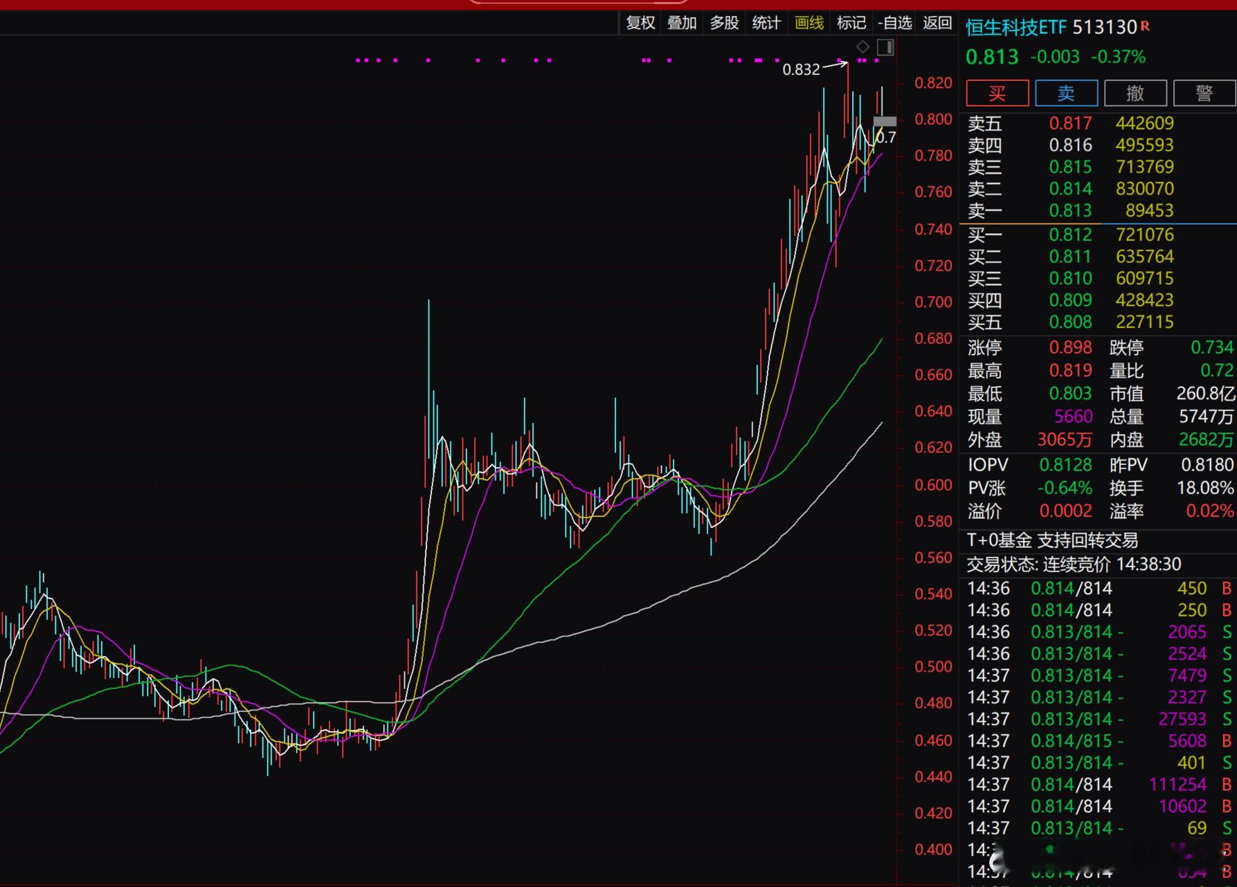Open the 统计 statistics tool

(766, 23)
